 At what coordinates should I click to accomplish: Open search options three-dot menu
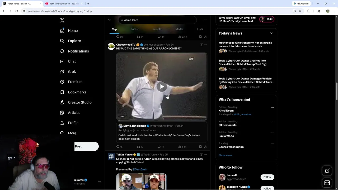coord(205,20)
